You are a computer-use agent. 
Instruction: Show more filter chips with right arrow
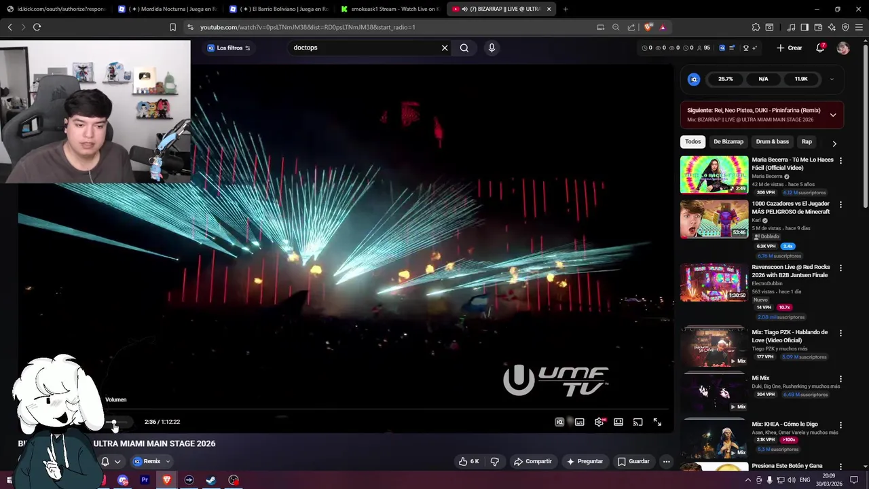[834, 143]
